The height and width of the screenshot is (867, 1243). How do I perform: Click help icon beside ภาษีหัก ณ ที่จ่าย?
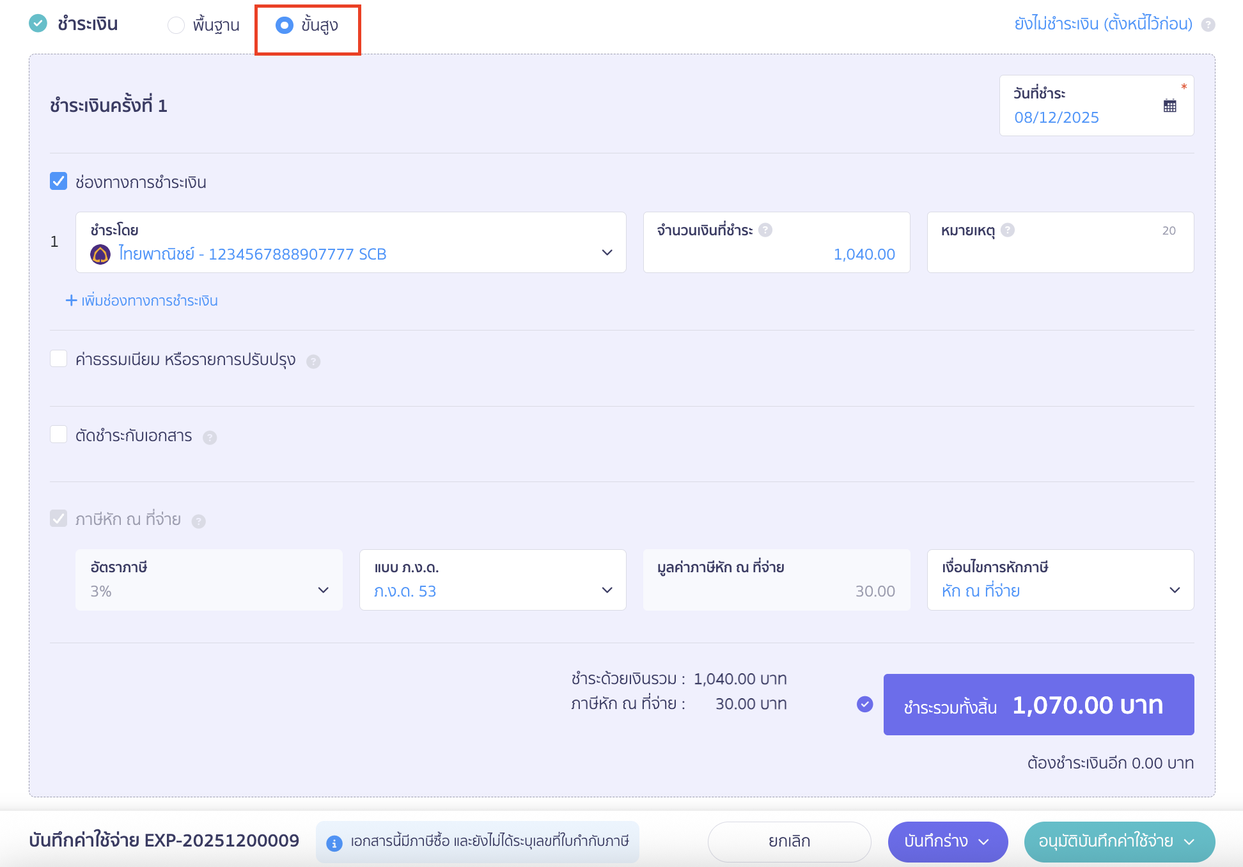(x=199, y=522)
